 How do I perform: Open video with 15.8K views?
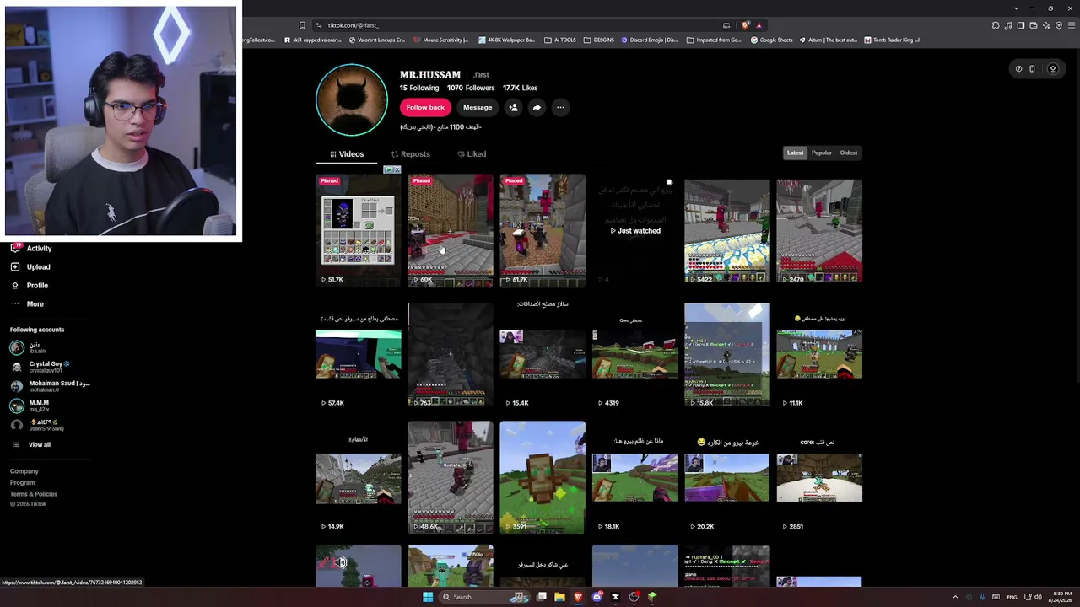(727, 354)
